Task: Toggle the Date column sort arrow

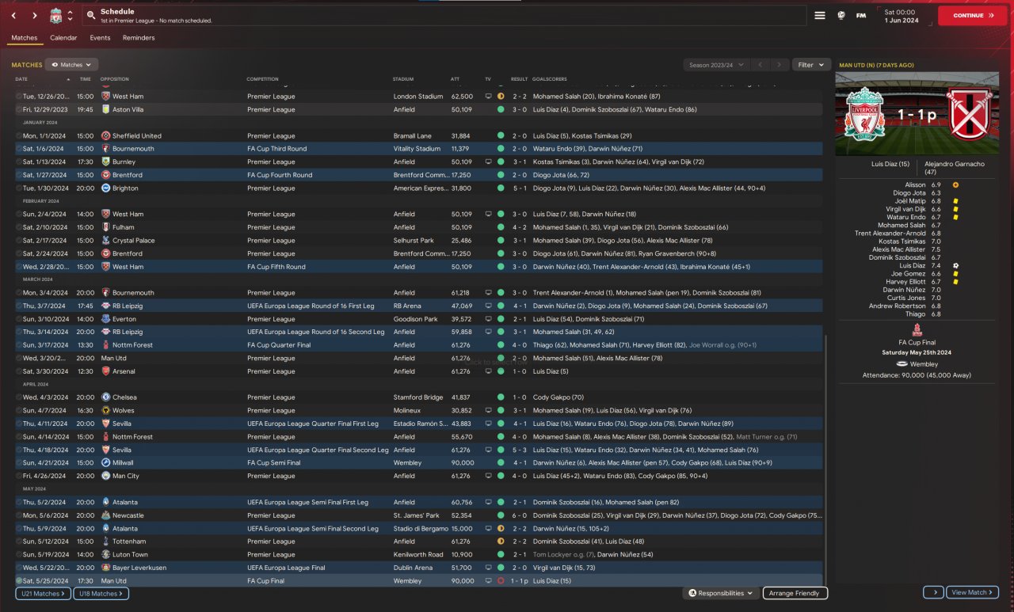Action: pos(68,79)
